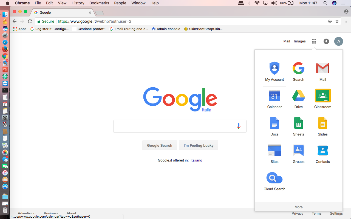
Task: Open Apps bookmark shortcut
Action: pyautogui.click(x=20, y=29)
